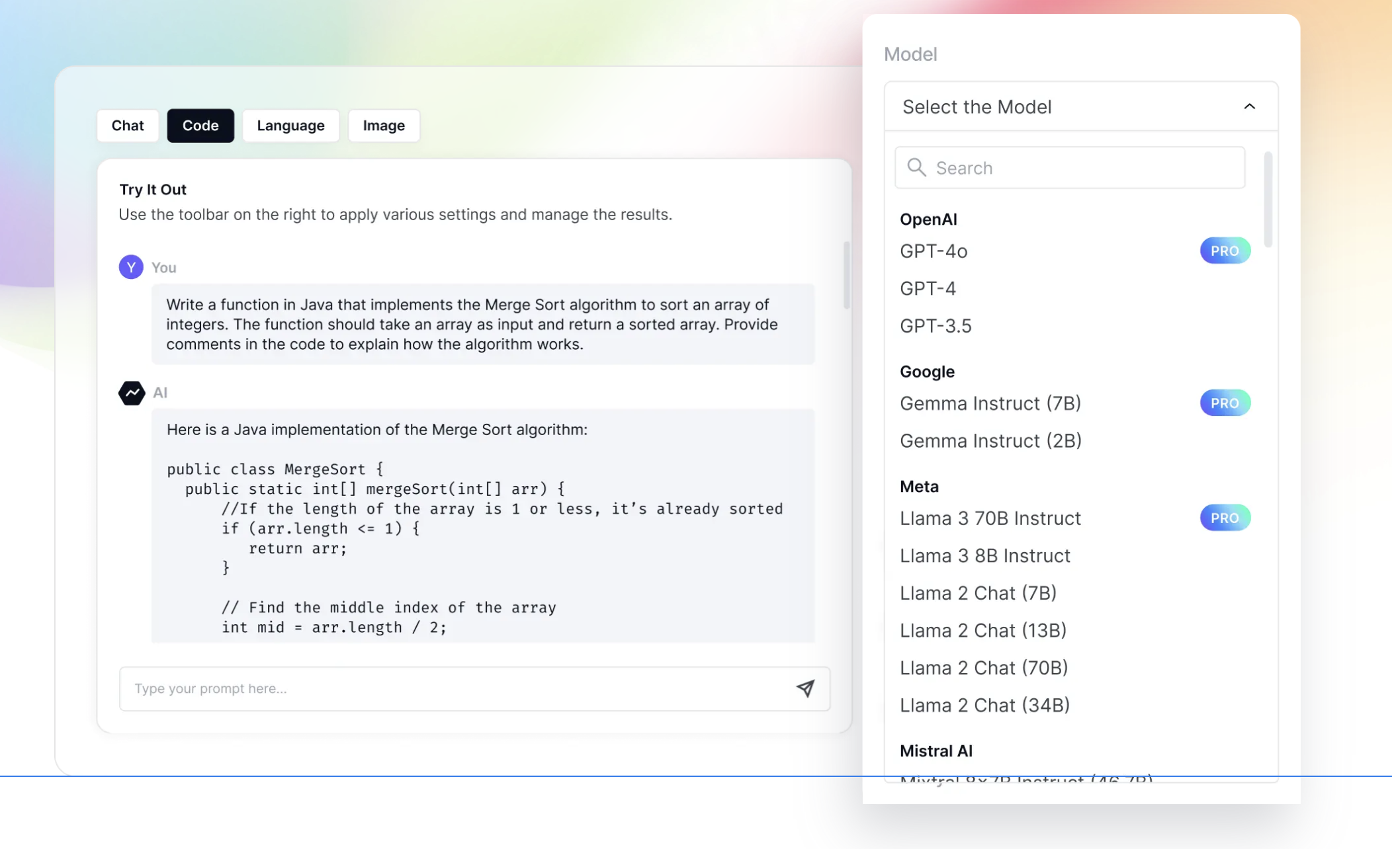The width and height of the screenshot is (1392, 849).
Task: Send the prompt with the paper plane icon
Action: (x=805, y=688)
